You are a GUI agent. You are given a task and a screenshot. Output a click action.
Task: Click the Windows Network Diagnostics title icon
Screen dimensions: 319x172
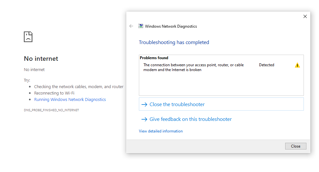pos(140,26)
